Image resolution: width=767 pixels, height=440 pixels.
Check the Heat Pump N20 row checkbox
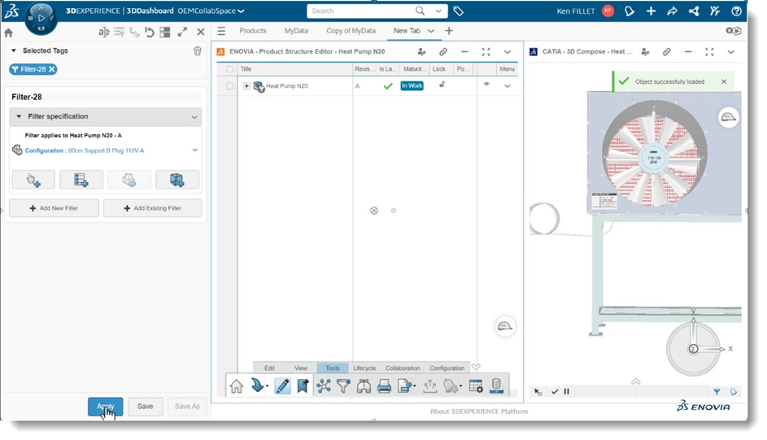229,86
